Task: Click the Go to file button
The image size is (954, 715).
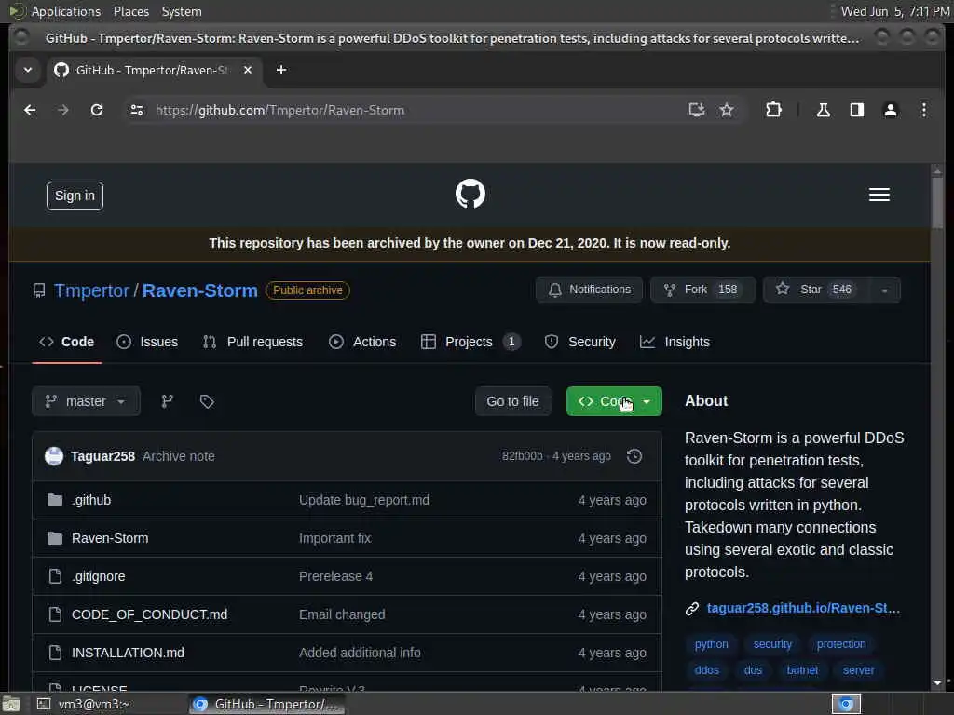Action: 513,401
